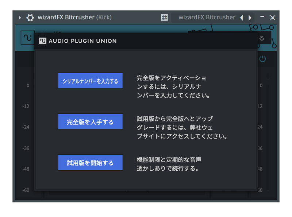Screen dimensions: 292x217
Task: Select next preset with right arrow
Action: 250,18
